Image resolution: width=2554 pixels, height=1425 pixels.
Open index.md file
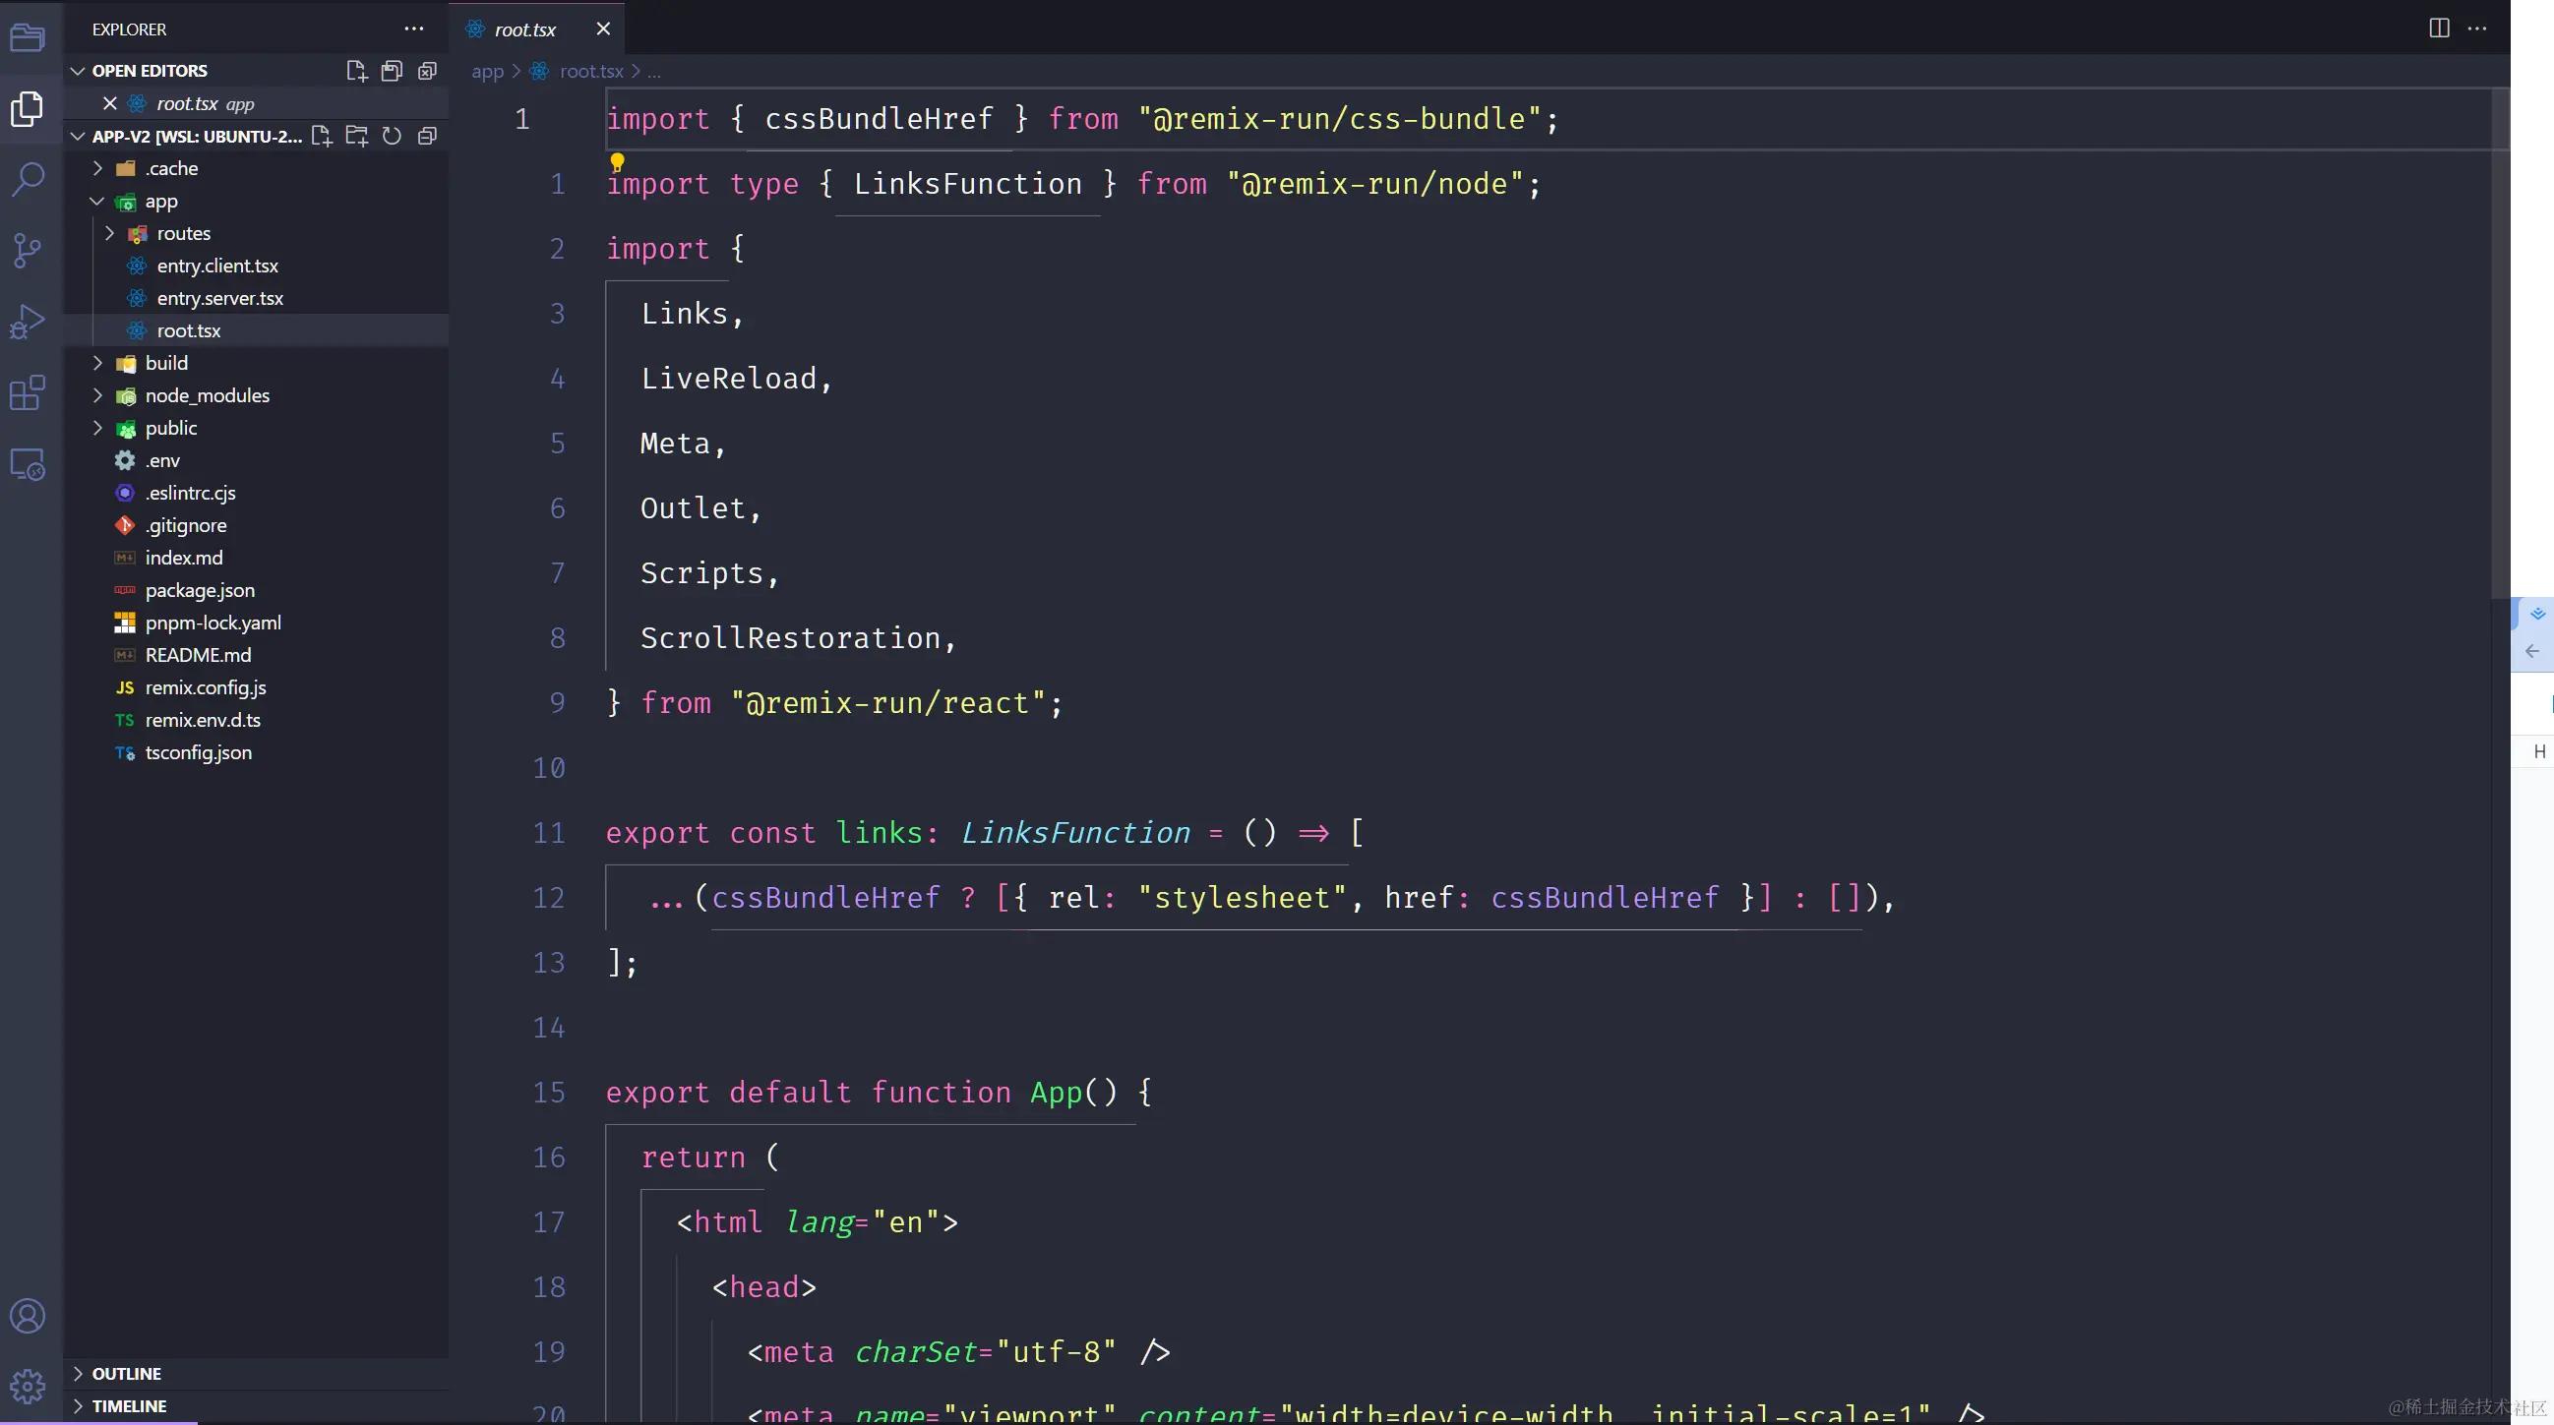(x=256, y=558)
